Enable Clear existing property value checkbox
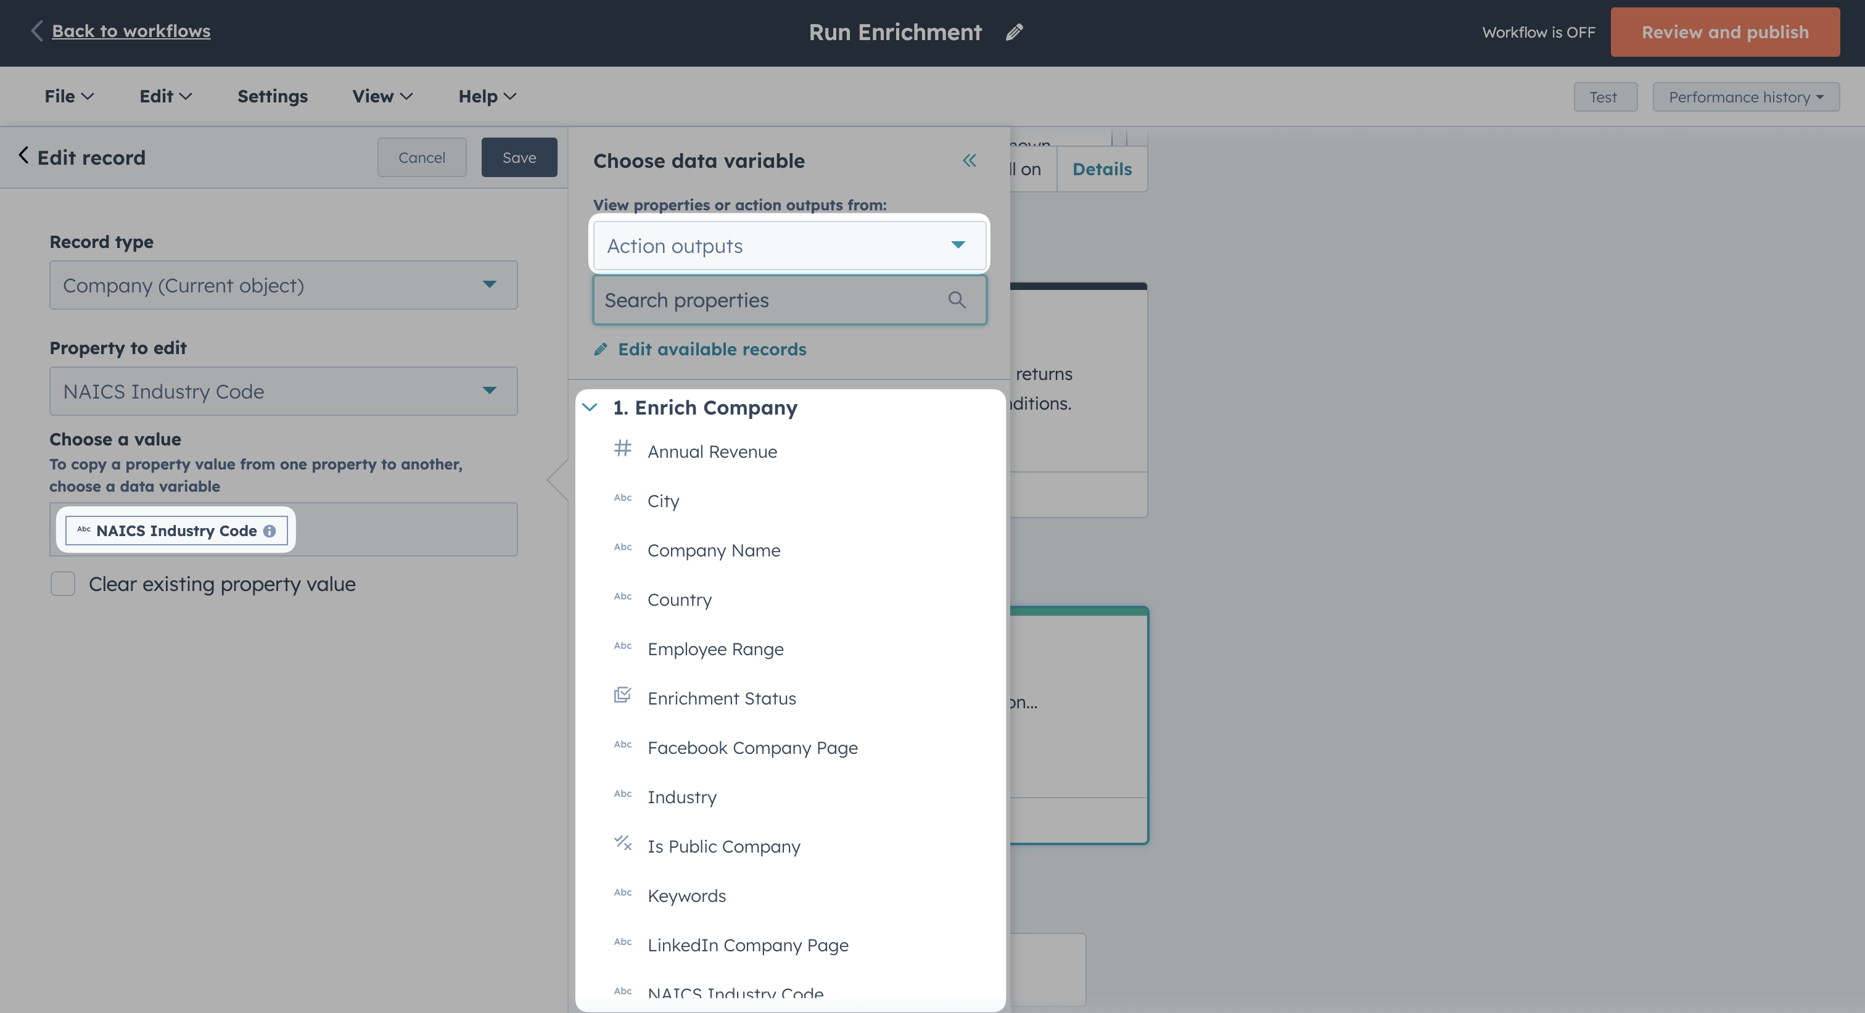1865x1013 pixels. [63, 584]
